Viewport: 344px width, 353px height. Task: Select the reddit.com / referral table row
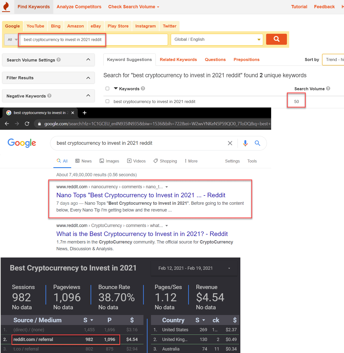point(72,339)
